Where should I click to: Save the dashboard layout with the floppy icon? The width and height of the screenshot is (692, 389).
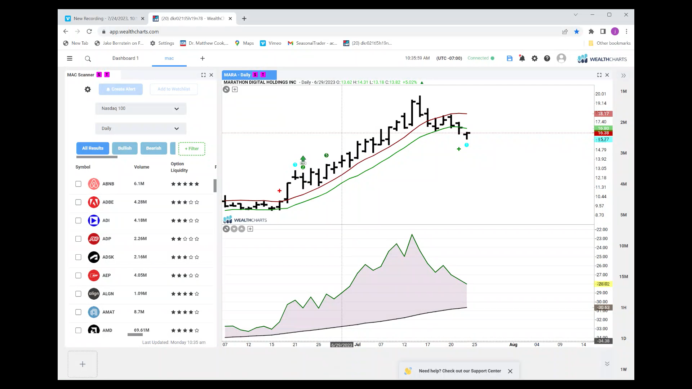tap(510, 58)
